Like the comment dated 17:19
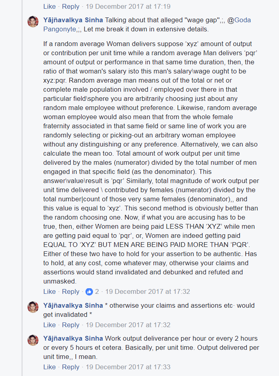 [49, 6]
